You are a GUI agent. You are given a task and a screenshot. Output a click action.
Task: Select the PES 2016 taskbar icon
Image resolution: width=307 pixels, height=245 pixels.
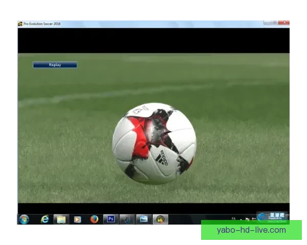point(160,219)
